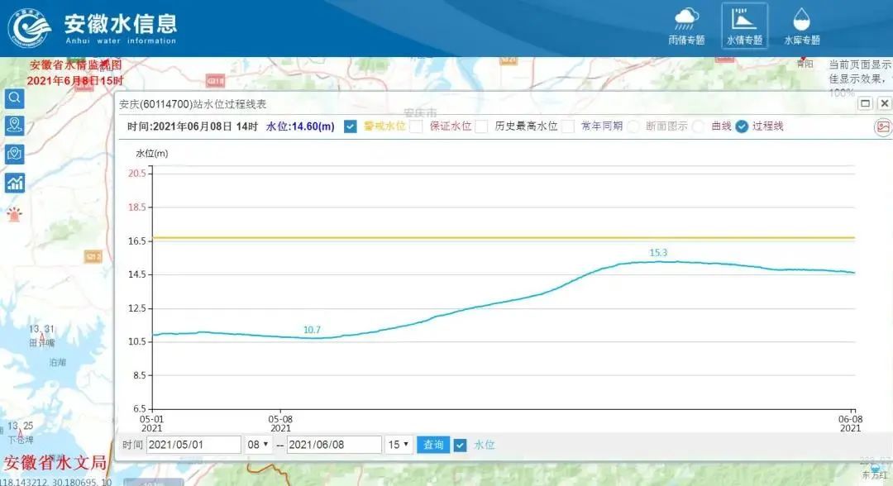Image resolution: width=893 pixels, height=486 pixels.
Task: Enable the 保证水位 checkbox
Action: click(x=416, y=126)
